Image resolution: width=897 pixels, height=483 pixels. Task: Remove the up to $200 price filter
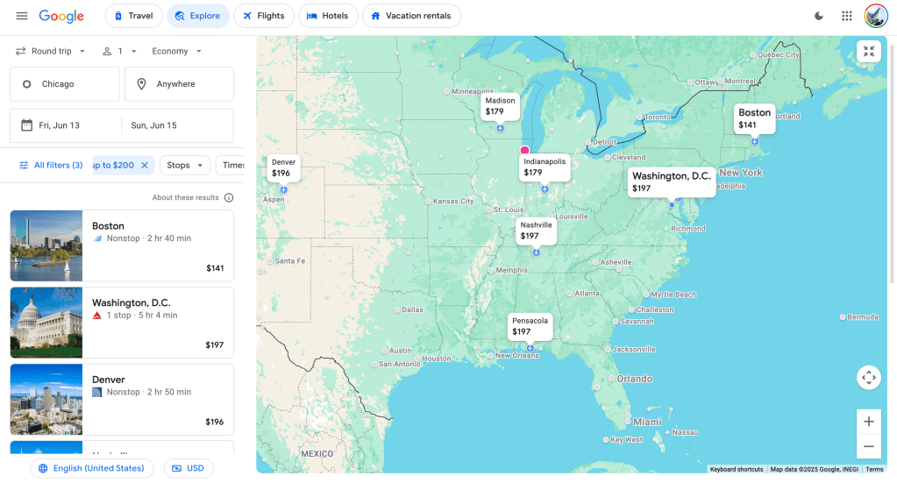click(x=145, y=165)
